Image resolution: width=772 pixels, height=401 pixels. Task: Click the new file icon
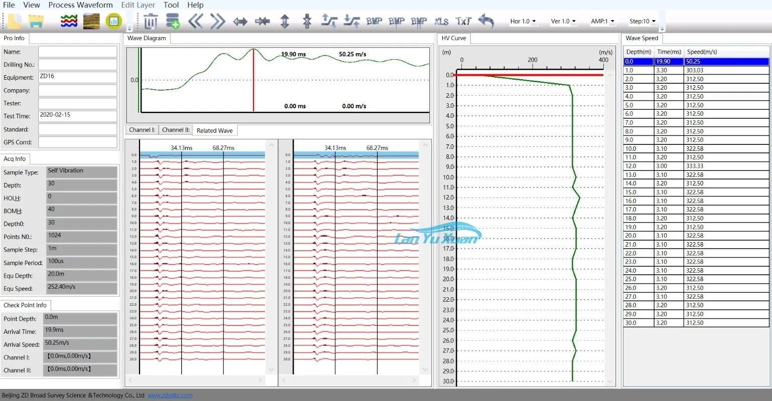[15, 22]
